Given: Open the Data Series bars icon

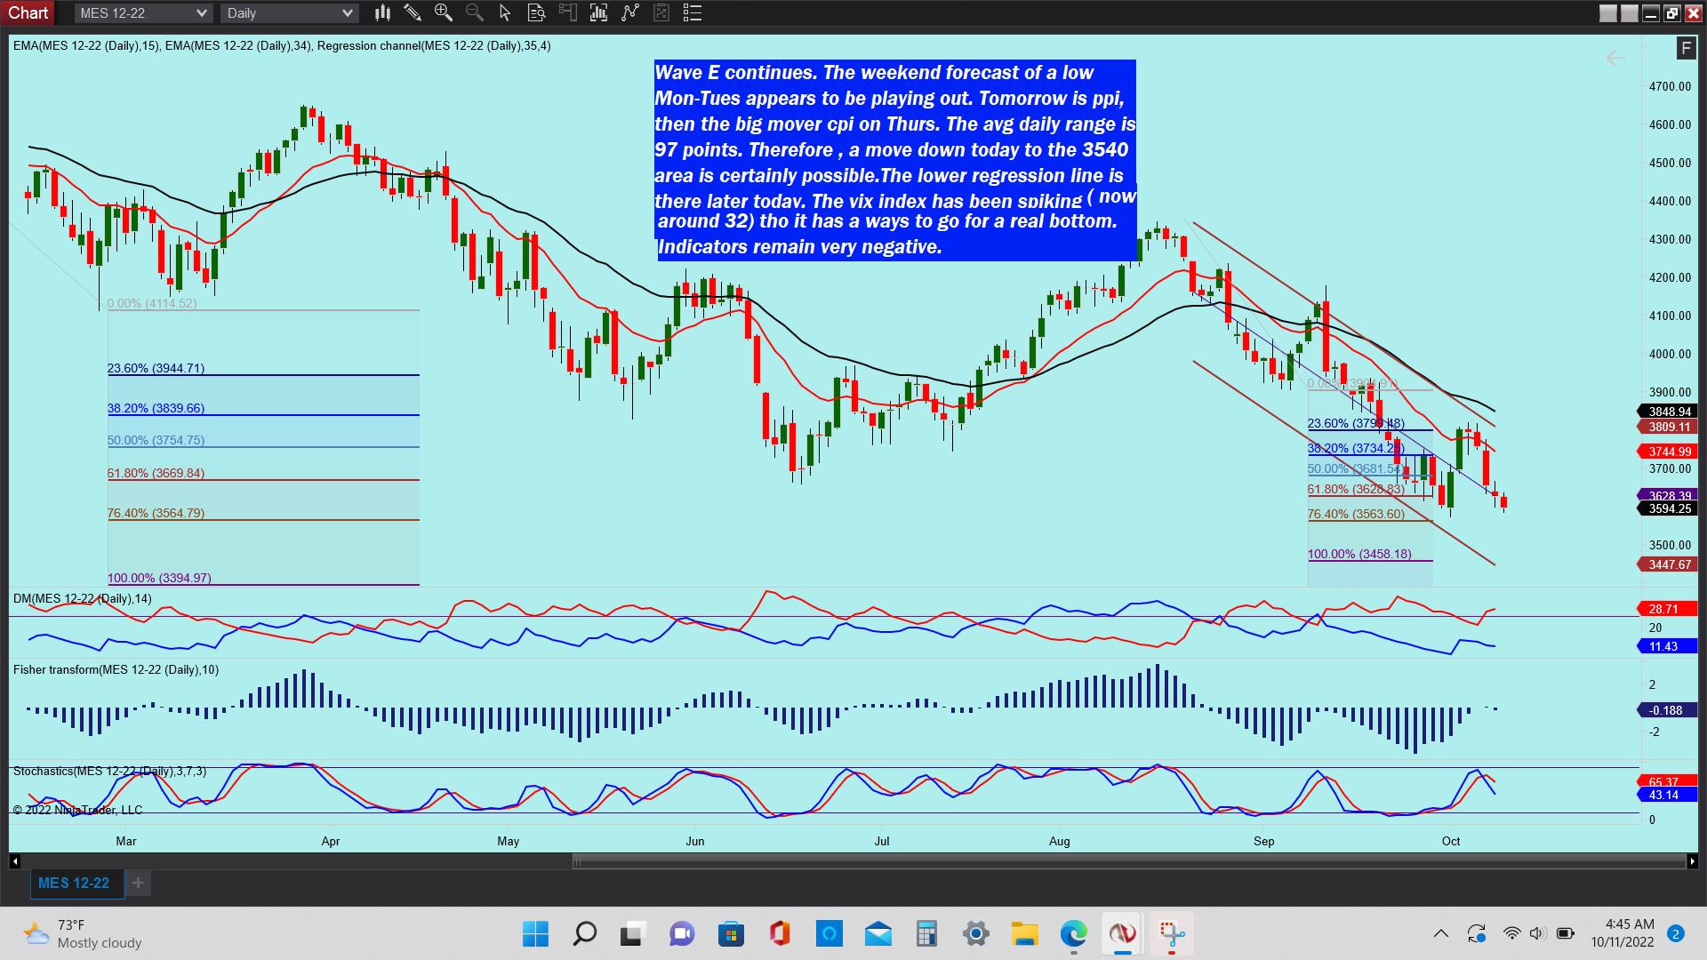Looking at the screenshot, I should click(598, 12).
